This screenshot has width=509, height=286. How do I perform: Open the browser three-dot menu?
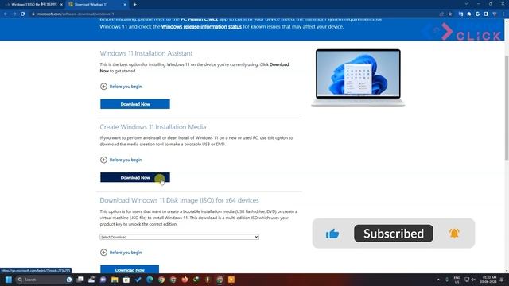coord(503,14)
